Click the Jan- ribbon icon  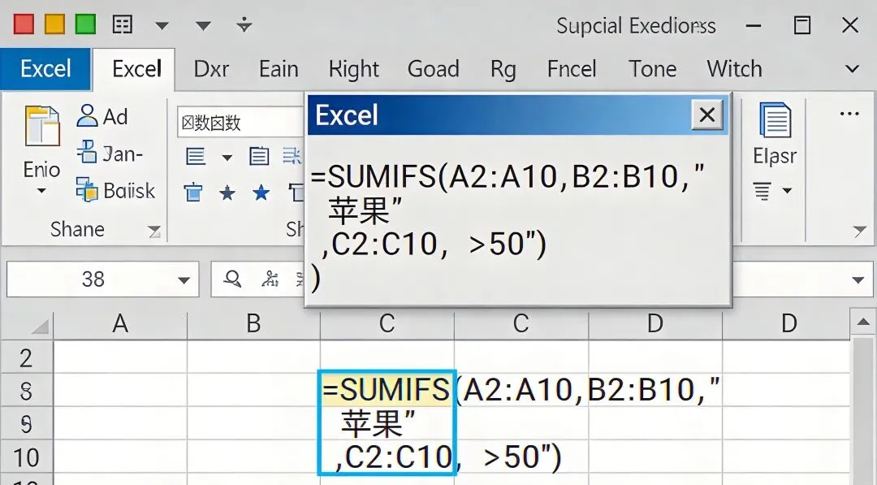[x=87, y=152]
